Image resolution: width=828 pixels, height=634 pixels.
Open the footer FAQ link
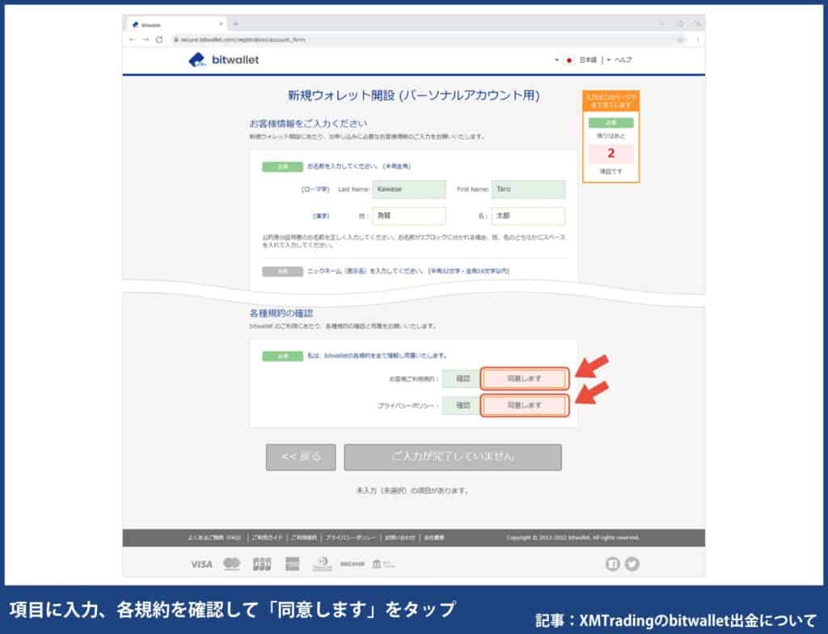click(214, 538)
